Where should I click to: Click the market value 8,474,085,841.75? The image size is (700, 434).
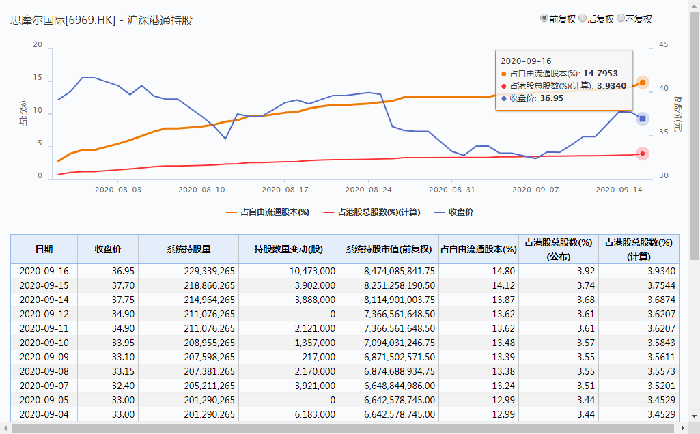[x=399, y=271]
